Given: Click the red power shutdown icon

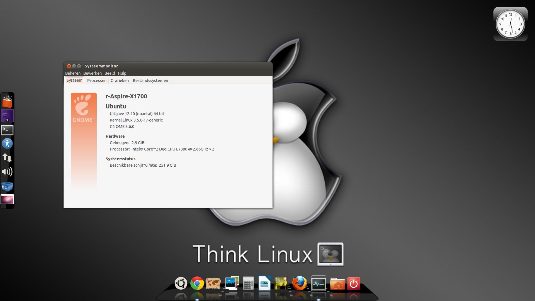Looking at the screenshot, I should 354,284.
